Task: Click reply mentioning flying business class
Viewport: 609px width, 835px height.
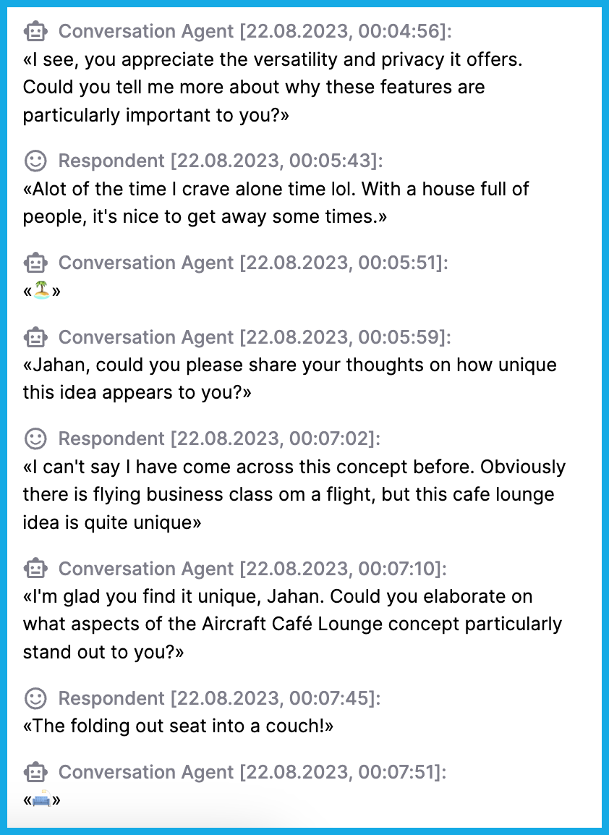Action: point(294,495)
